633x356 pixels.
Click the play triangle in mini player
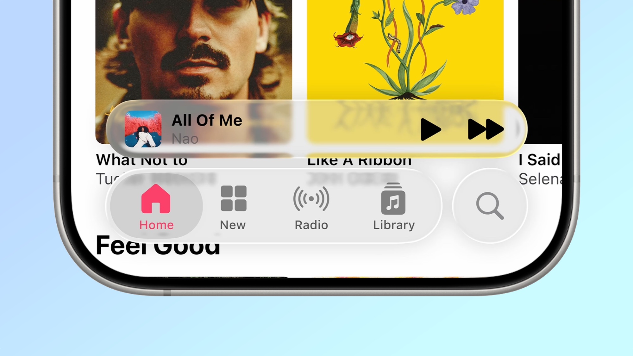tap(431, 129)
